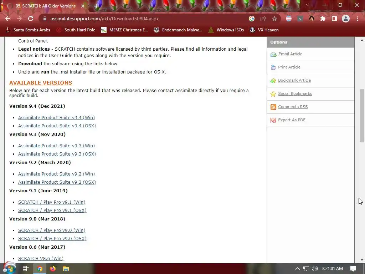Image resolution: width=365 pixels, height=274 pixels.
Task: Open the Chrome profile avatar
Action: (x=346, y=19)
